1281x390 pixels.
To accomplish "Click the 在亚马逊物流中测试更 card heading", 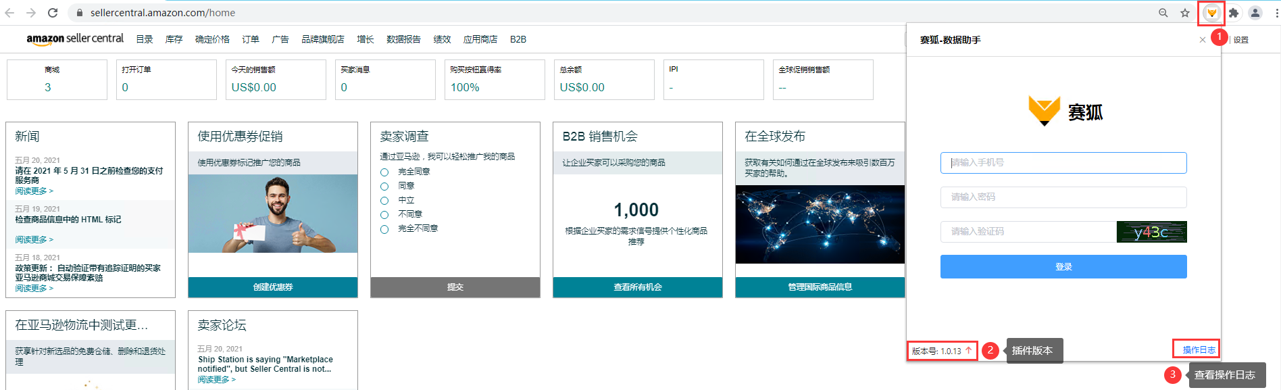I will pyautogui.click(x=82, y=325).
